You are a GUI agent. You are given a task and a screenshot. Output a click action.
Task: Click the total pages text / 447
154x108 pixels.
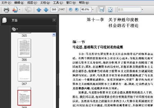click(x=62, y=10)
